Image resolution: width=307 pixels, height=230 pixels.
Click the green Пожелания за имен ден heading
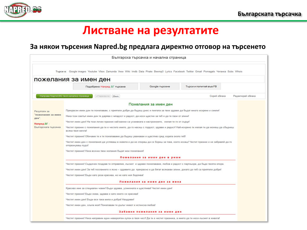click(x=151, y=105)
